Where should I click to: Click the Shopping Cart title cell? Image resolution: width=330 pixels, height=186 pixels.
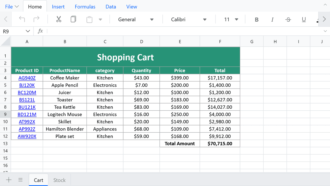click(126, 57)
